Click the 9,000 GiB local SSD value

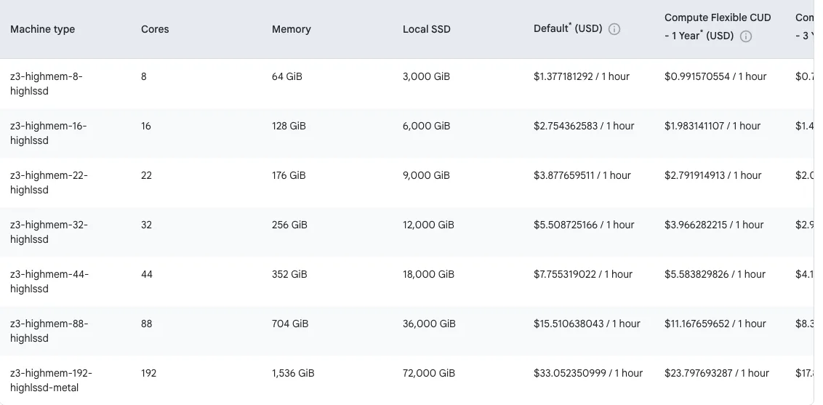pos(426,175)
